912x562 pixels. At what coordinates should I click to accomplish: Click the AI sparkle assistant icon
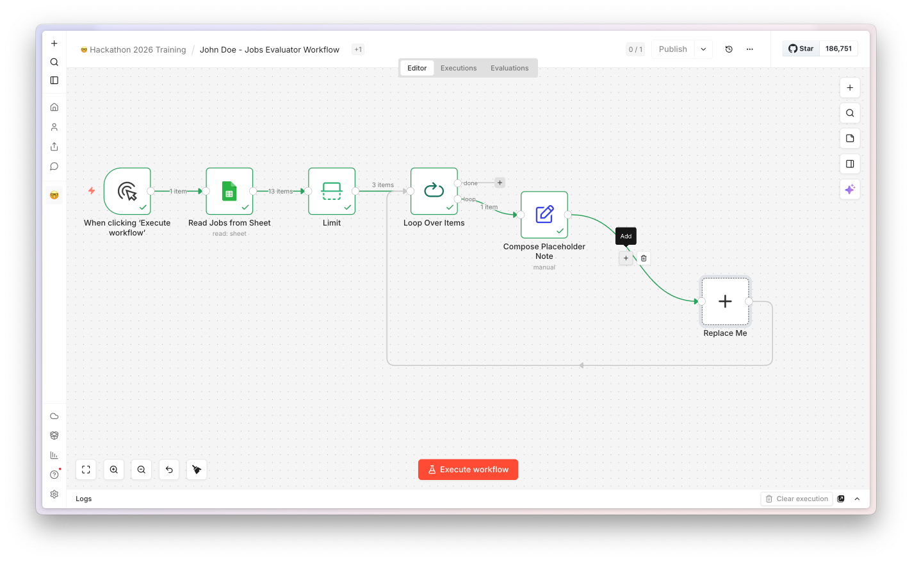(850, 189)
